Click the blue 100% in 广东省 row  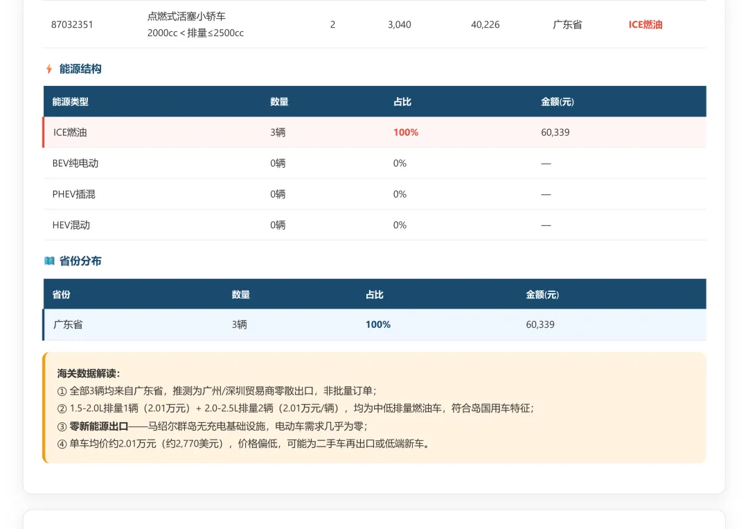pos(378,324)
